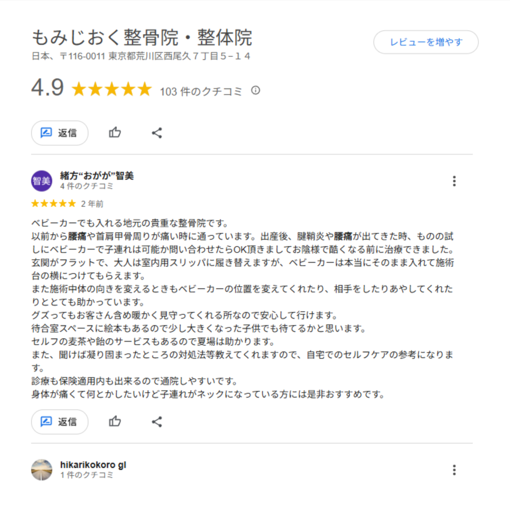Click 103 件のクチコミ review count
The image size is (510, 510).
coord(201,92)
